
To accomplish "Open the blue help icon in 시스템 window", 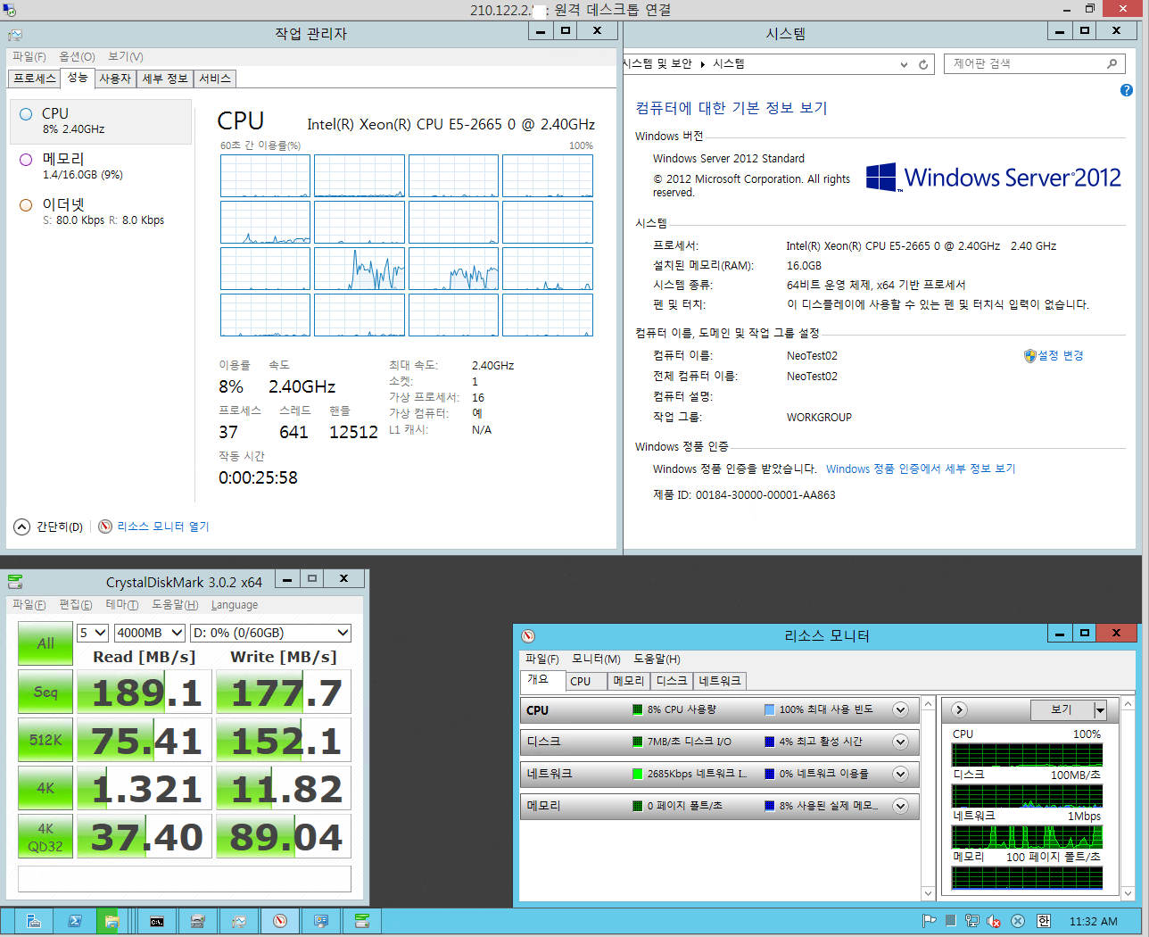I will (1127, 90).
